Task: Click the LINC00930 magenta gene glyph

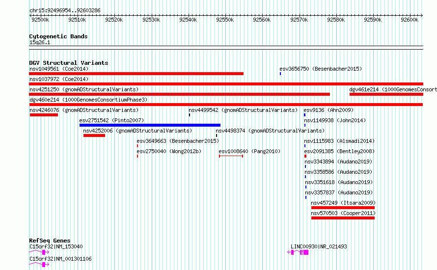Action: tap(298, 252)
